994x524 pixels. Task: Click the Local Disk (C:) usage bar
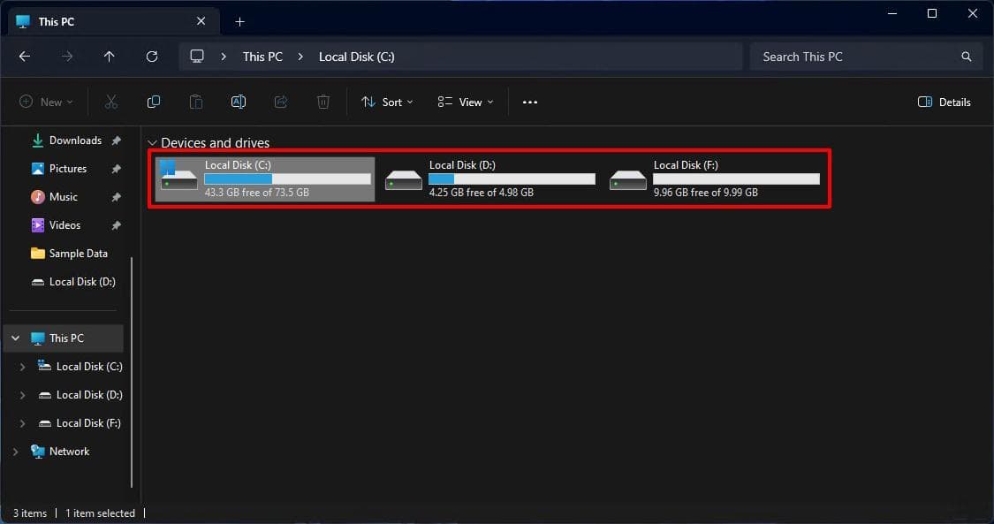[x=287, y=179]
